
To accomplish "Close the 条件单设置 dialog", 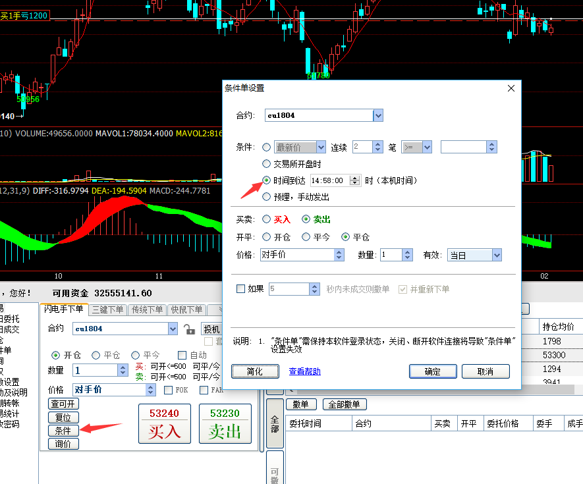I will tap(511, 88).
